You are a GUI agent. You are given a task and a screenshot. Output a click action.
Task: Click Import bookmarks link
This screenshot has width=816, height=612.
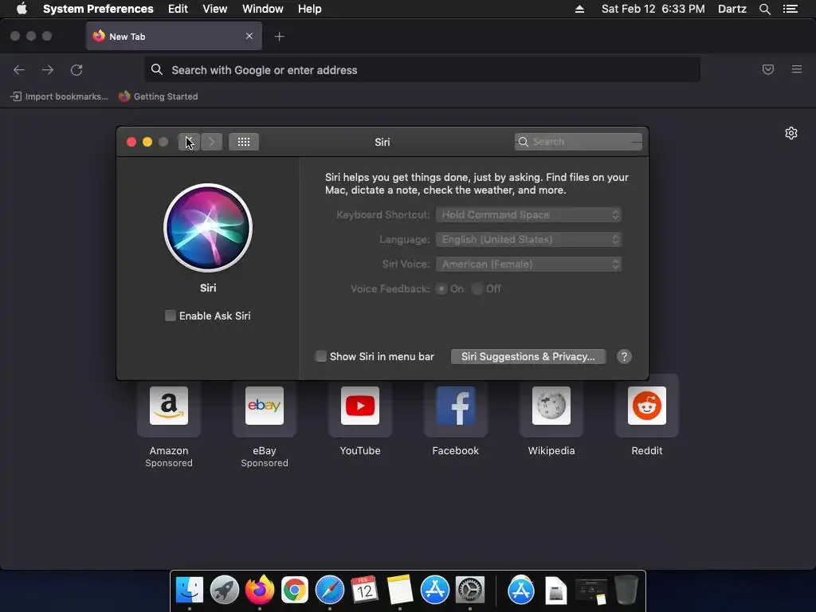pos(59,96)
